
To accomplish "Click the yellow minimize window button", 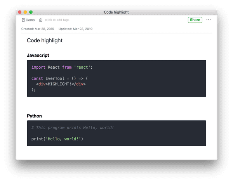I will [25, 12].
